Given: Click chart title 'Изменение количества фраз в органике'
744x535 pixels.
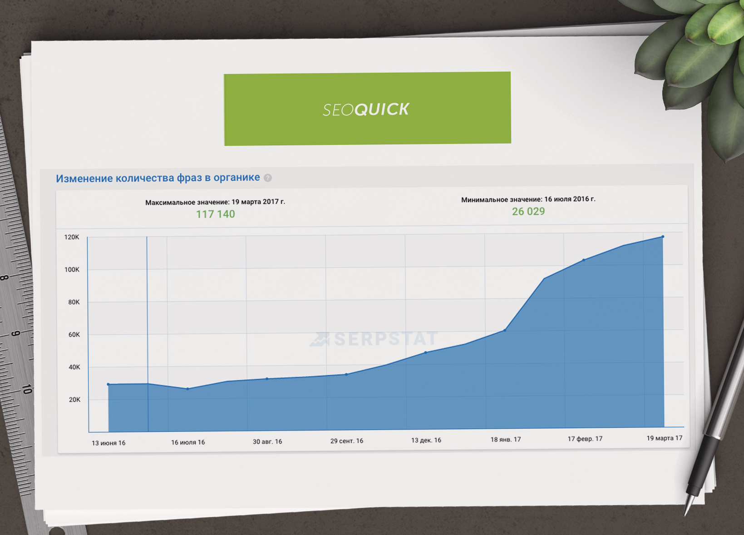Looking at the screenshot, I should tap(158, 178).
